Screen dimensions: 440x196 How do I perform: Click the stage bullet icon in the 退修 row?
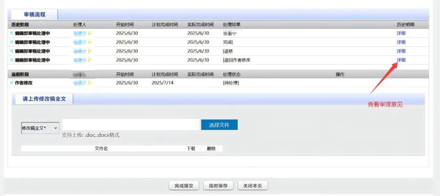[12, 51]
